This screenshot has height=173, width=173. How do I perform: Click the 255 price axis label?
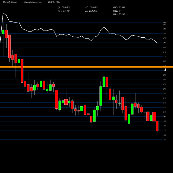tap(165, 93)
